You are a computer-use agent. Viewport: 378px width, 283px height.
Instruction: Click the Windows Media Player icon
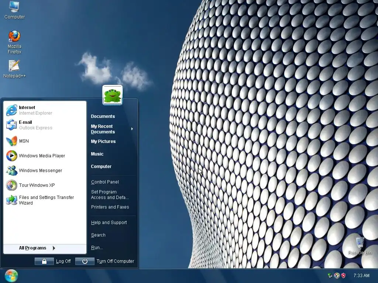[11, 156]
